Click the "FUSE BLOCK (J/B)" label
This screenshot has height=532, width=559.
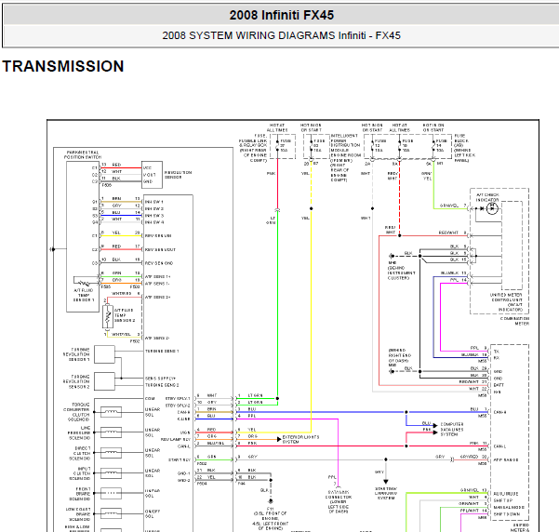(461, 140)
